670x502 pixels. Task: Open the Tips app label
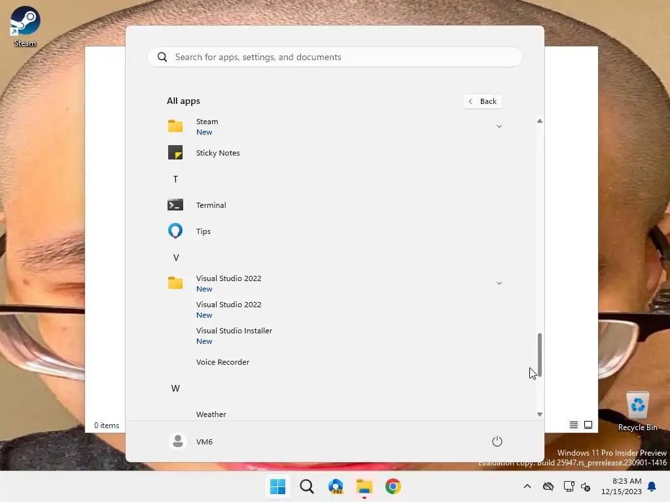tap(203, 231)
